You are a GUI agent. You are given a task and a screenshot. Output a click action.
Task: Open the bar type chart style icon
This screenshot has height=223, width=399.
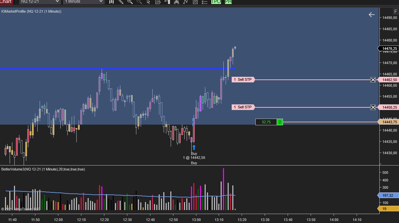click(111, 2)
